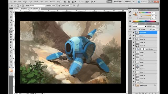168x94 pixels.
Task: Open the Image menu
Action: click(24, 2)
